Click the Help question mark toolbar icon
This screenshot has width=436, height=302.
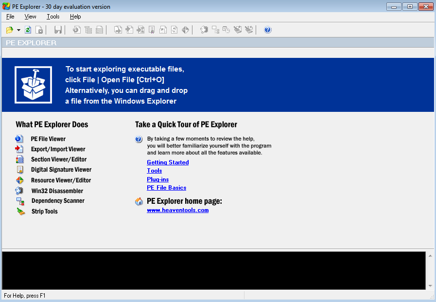[268, 30]
